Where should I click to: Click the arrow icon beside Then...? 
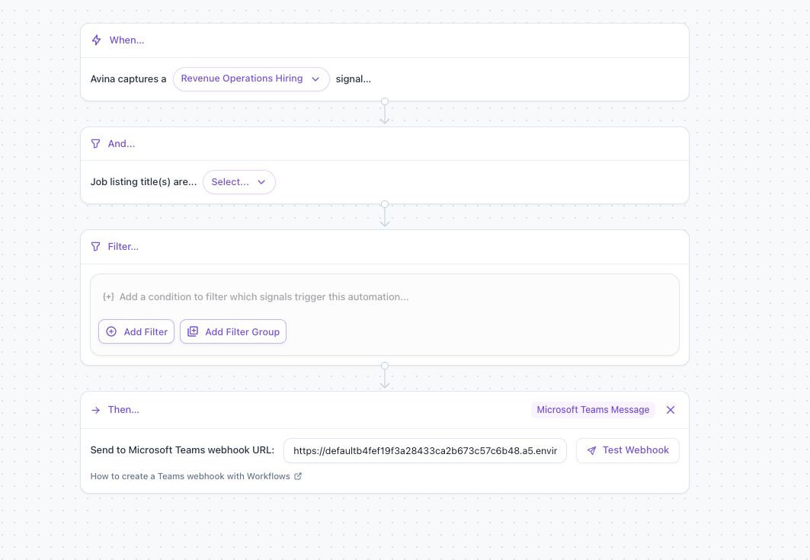pyautogui.click(x=95, y=410)
